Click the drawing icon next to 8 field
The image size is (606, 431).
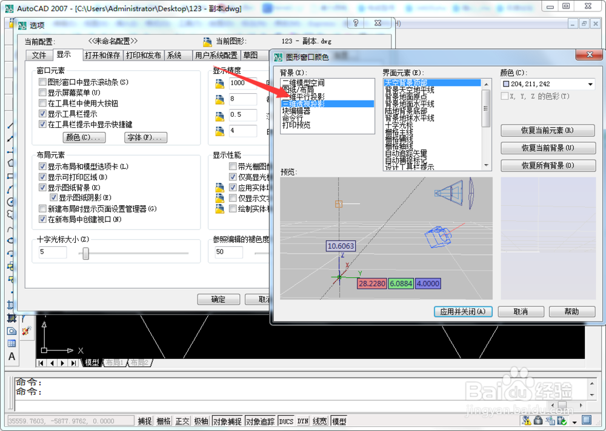(219, 100)
